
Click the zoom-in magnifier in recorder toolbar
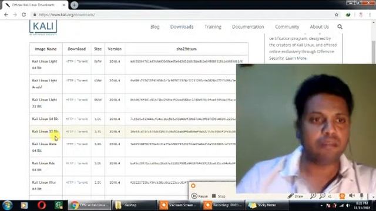313,196
